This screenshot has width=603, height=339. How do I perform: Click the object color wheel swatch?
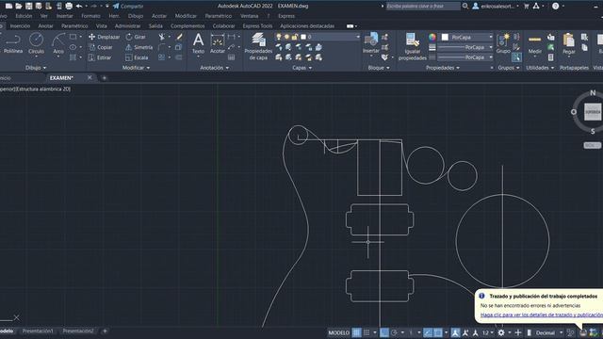(x=432, y=38)
